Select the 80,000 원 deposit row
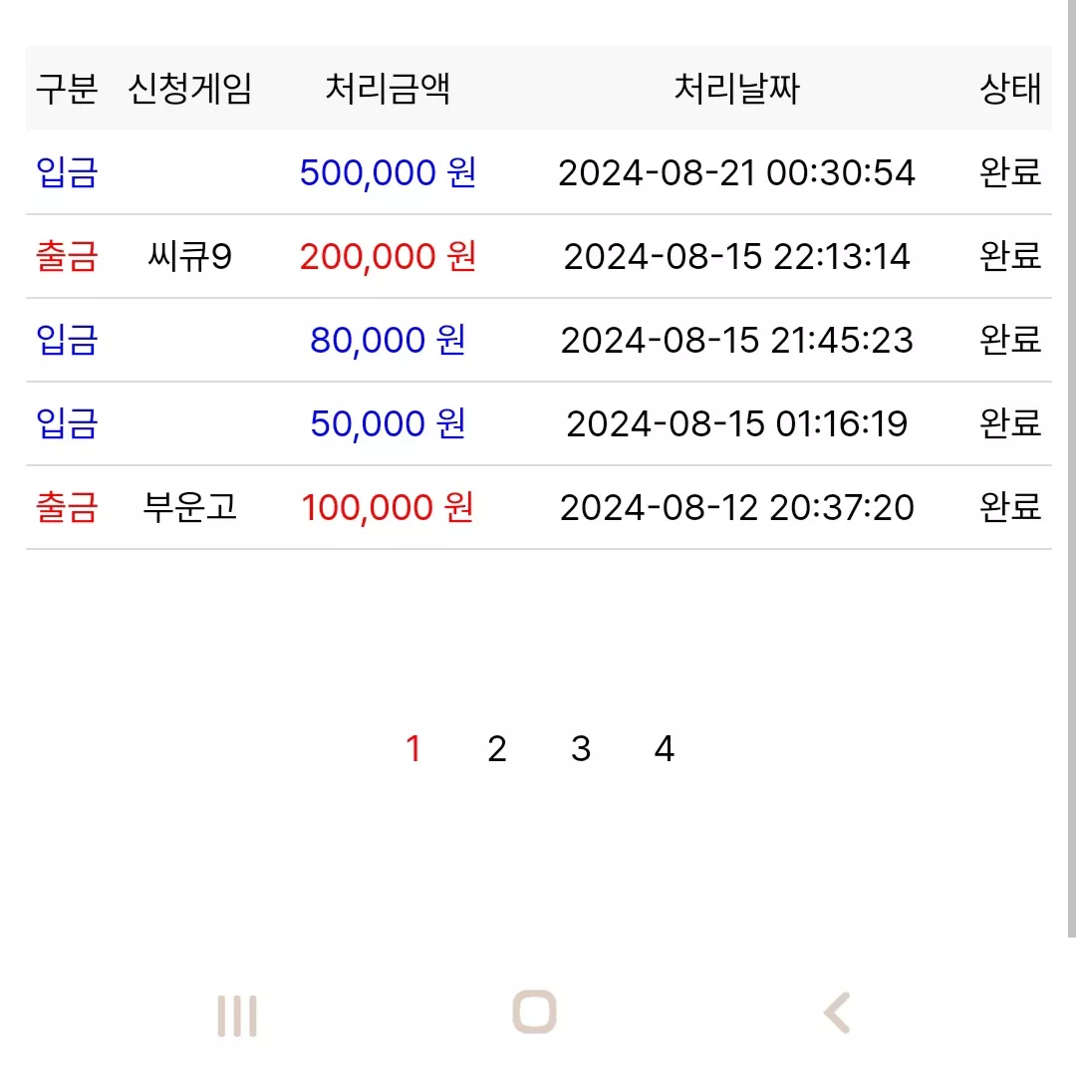 (x=539, y=340)
